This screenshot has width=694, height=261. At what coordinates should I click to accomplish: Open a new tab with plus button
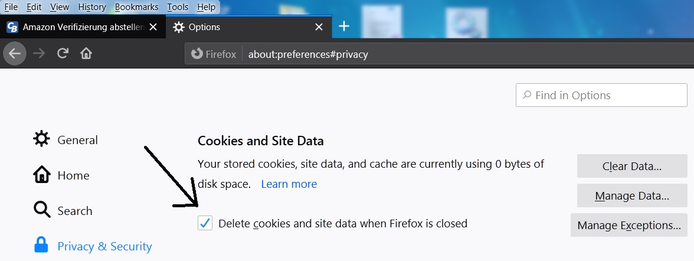pos(344,27)
